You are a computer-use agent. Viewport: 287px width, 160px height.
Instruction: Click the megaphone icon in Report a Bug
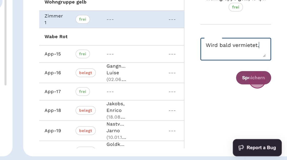(x=241, y=148)
